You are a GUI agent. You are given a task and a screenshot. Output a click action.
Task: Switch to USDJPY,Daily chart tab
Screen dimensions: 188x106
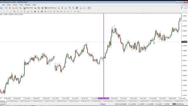(x=133, y=101)
